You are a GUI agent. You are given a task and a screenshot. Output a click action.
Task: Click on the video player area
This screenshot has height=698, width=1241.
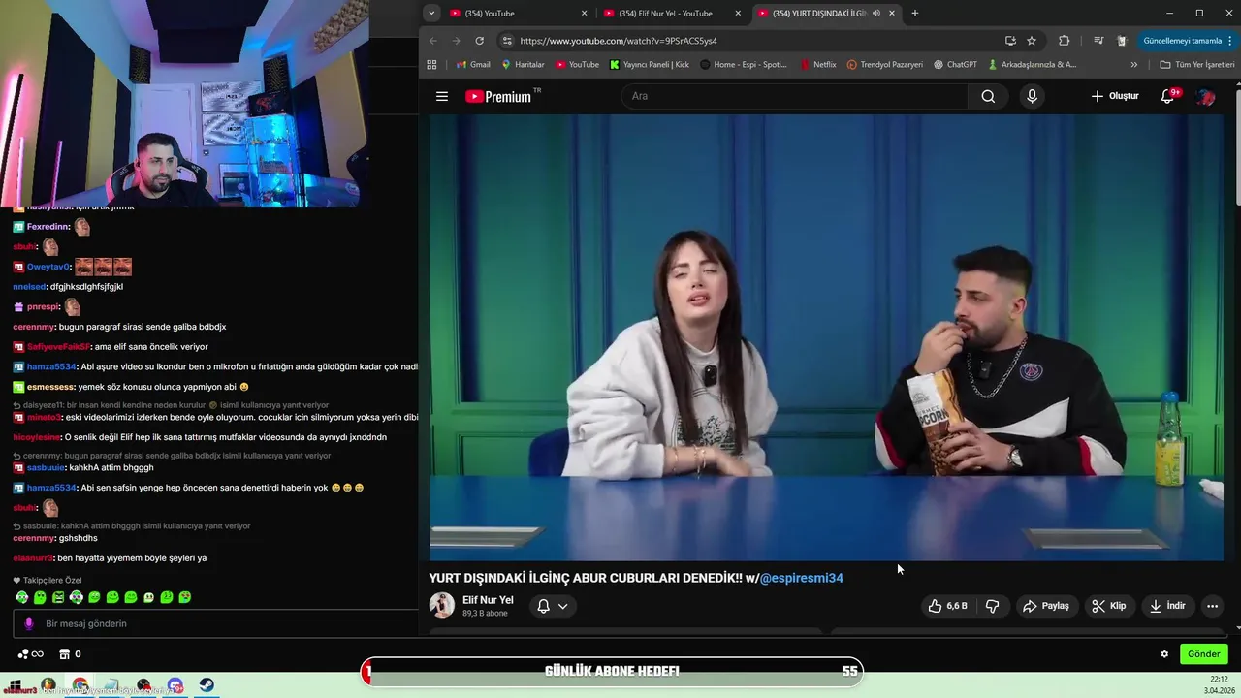826,337
